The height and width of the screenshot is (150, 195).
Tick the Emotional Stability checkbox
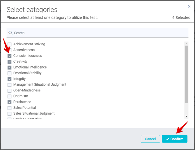point(10,73)
